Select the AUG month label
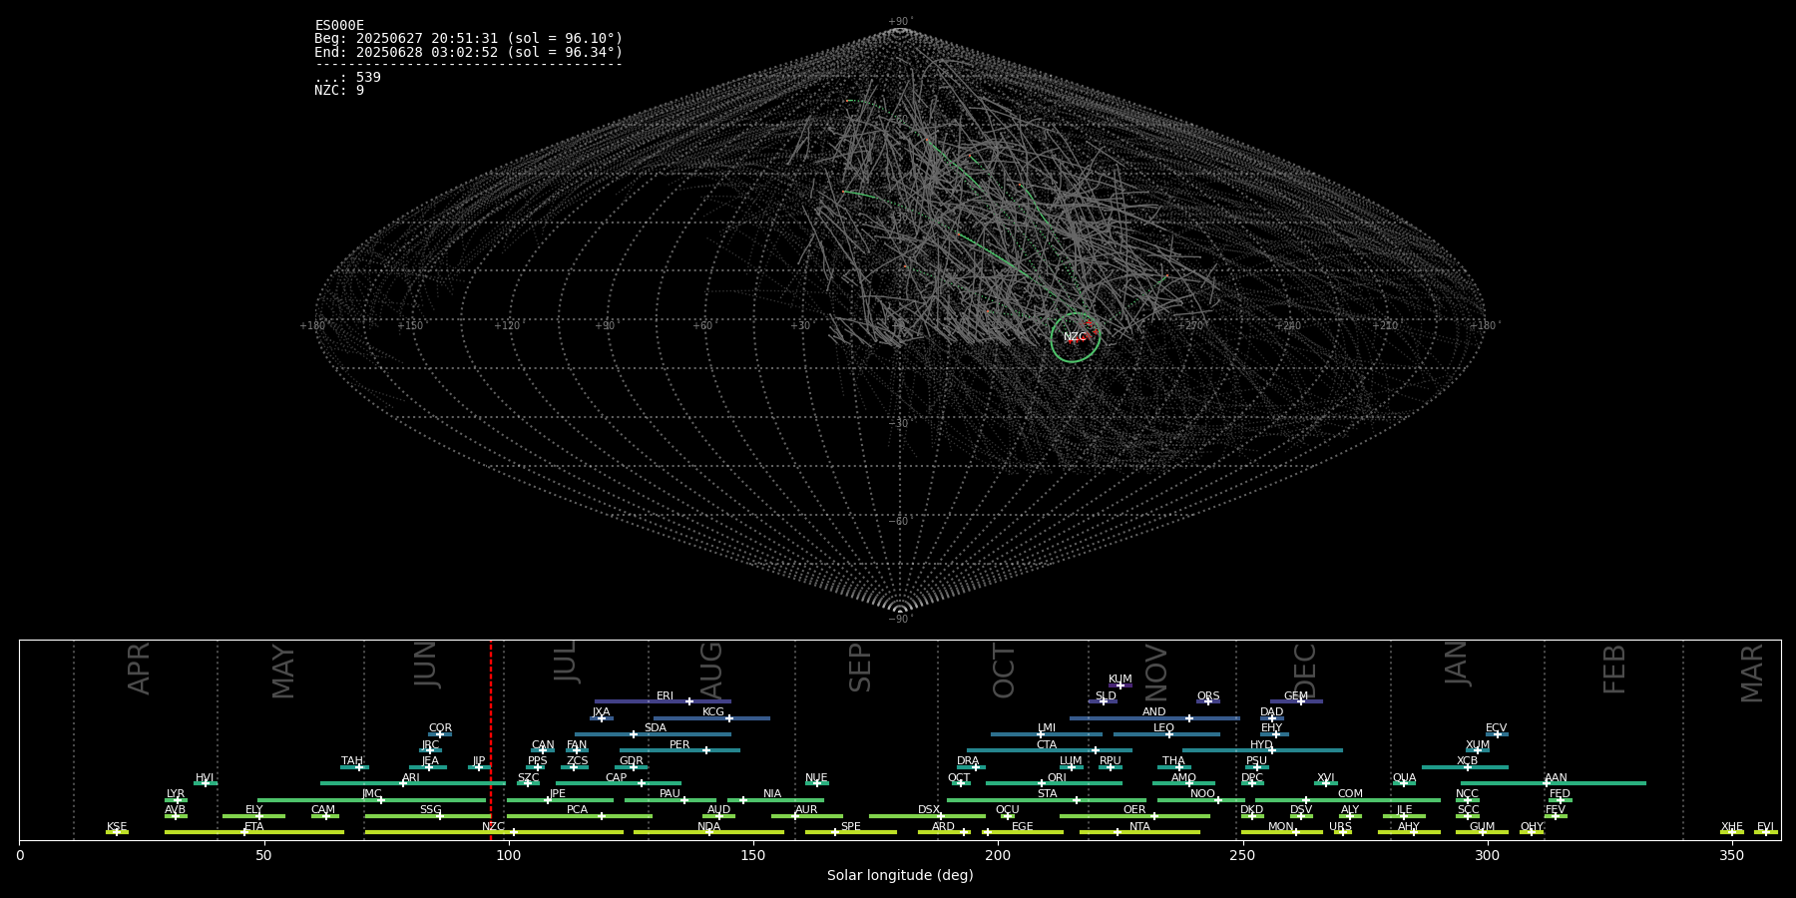Image resolution: width=1796 pixels, height=898 pixels. 711,670
